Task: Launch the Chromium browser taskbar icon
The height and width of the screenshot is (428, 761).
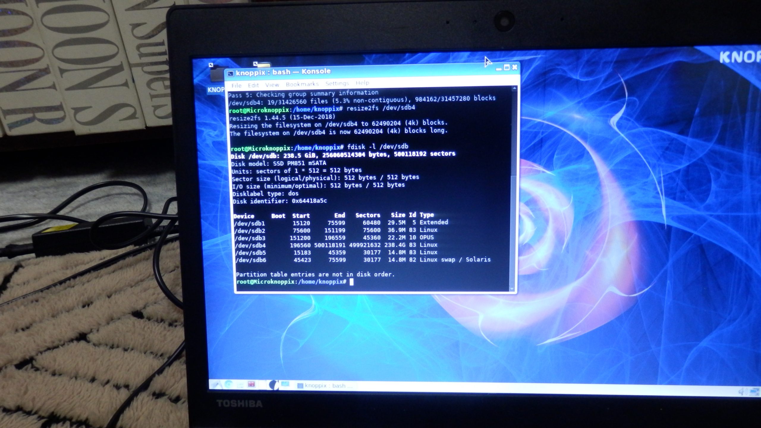Action: [x=229, y=385]
